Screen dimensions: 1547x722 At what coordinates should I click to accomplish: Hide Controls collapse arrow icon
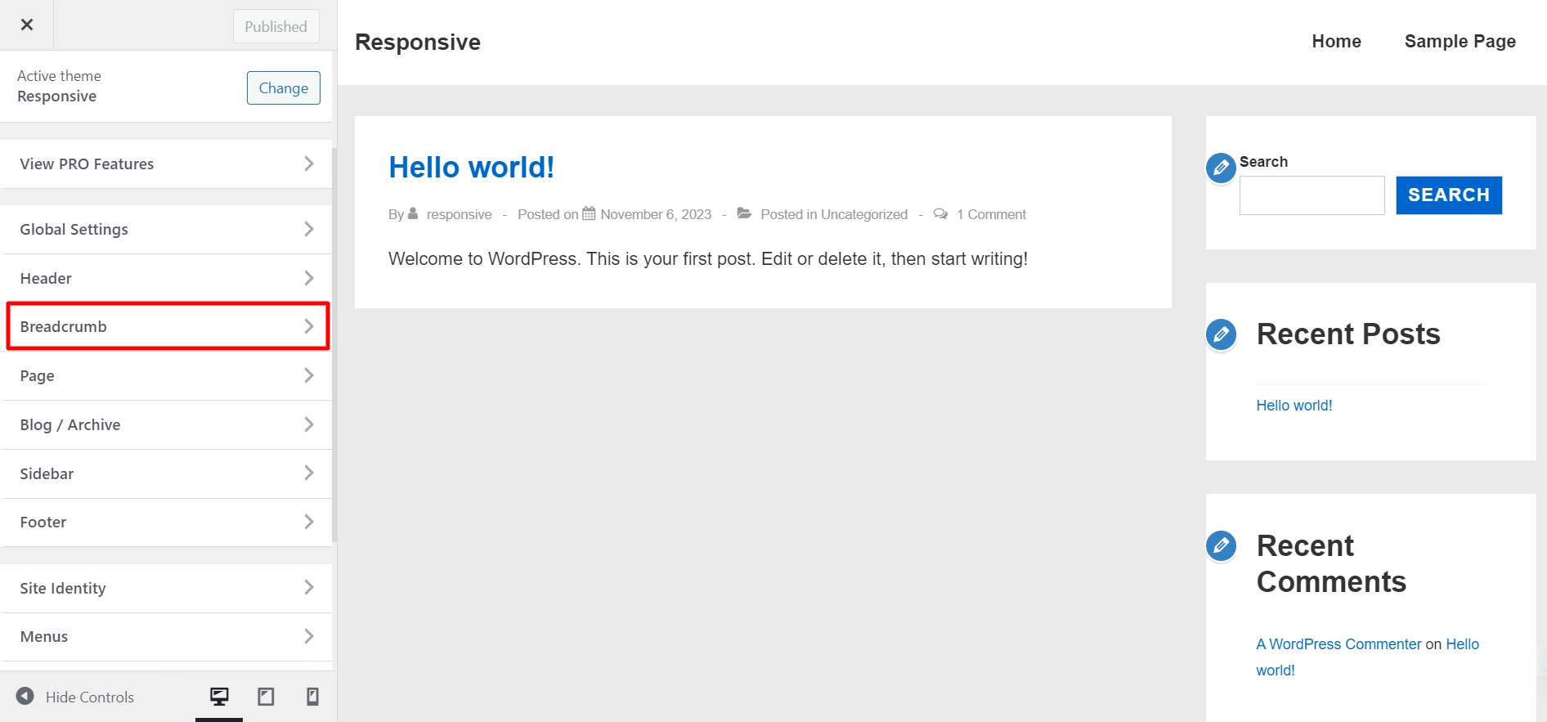coord(25,696)
